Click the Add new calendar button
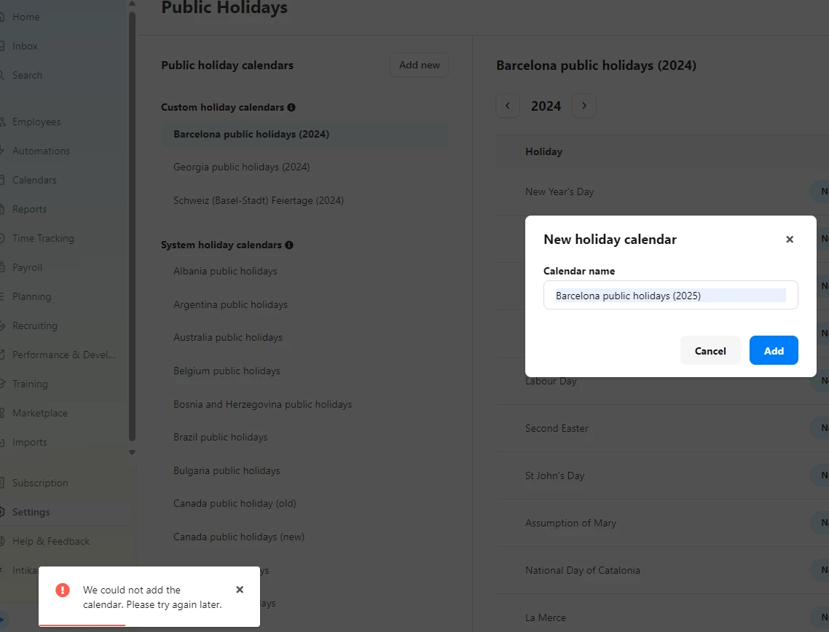829x632 pixels. click(x=420, y=65)
